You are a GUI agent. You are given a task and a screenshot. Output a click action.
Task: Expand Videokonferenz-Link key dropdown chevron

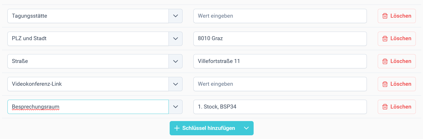[x=176, y=84]
